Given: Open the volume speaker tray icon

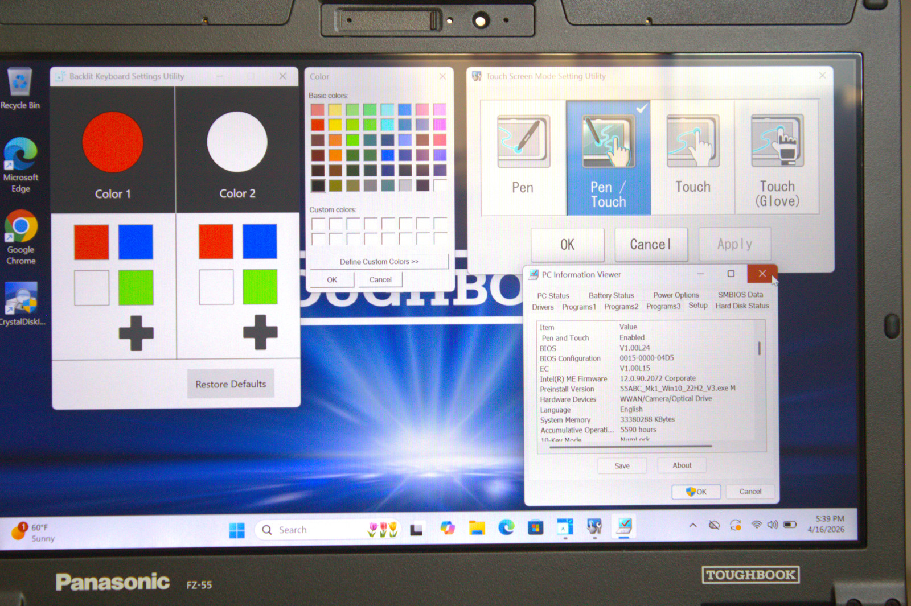Looking at the screenshot, I should 773,525.
